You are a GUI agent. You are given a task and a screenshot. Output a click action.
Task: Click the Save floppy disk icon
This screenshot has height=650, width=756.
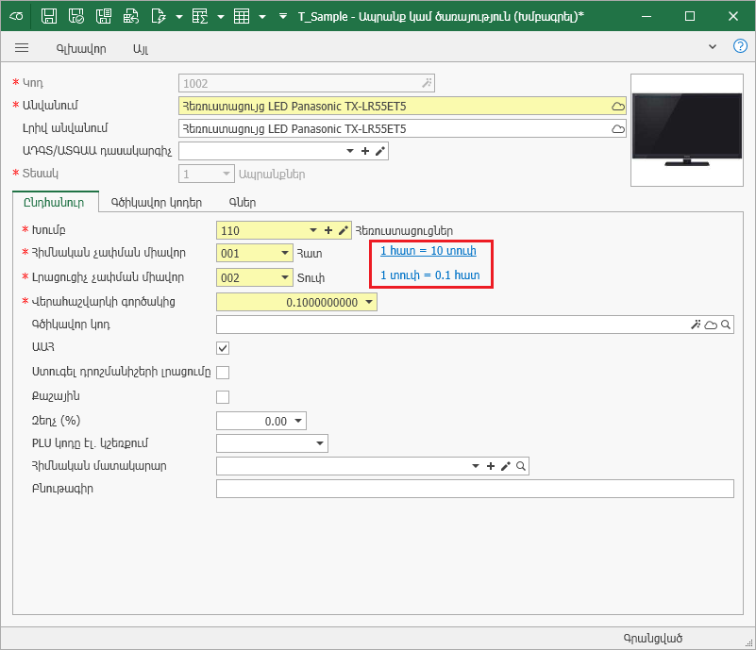coord(50,16)
